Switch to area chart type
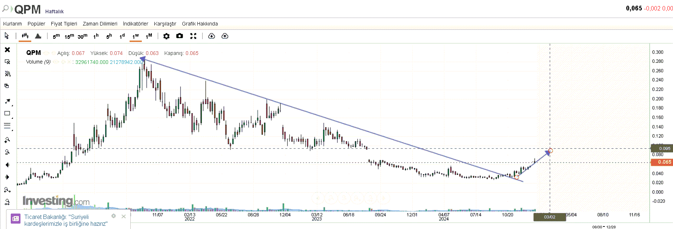The width and height of the screenshot is (673, 229). 38,36
